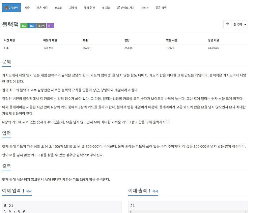Open the 채점 현황 tab

point(89,8)
